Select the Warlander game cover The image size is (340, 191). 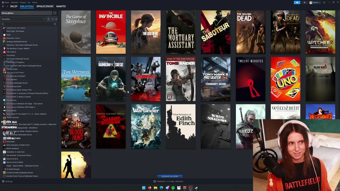pos(146,126)
